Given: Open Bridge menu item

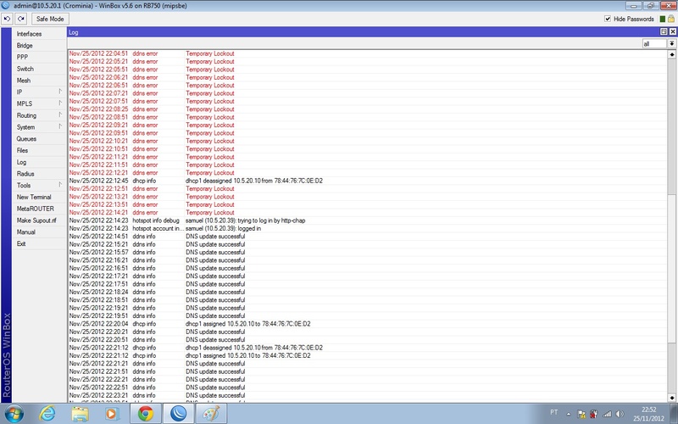Looking at the screenshot, I should coord(39,46).
